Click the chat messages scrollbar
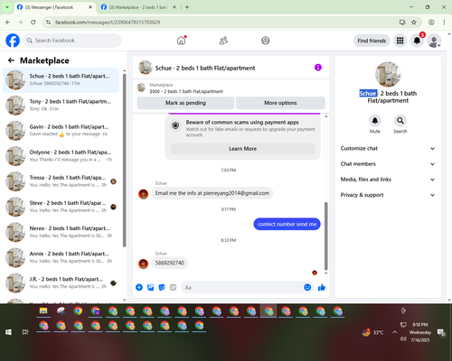 (325, 236)
